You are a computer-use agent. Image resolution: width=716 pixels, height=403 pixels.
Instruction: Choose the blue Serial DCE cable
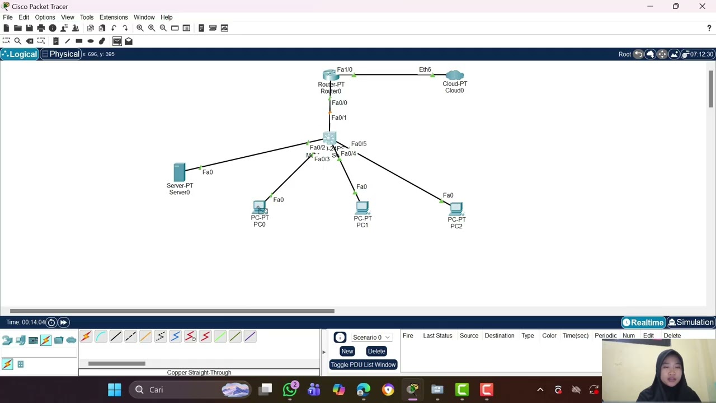tap(175, 336)
